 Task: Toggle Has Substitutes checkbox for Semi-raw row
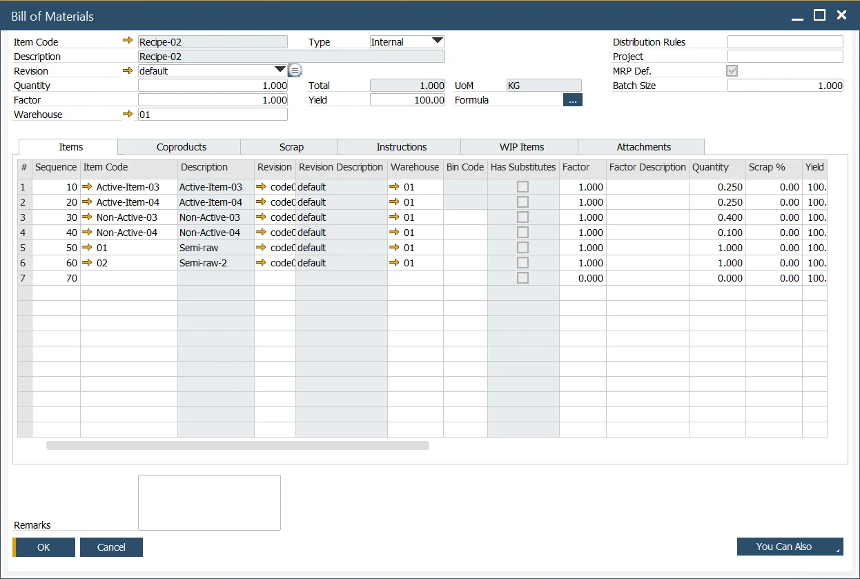coord(523,248)
